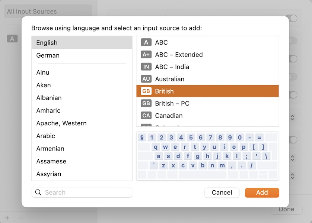Screen dimensions: 312x223
Task: Select Armenian language
Action: point(82,149)
